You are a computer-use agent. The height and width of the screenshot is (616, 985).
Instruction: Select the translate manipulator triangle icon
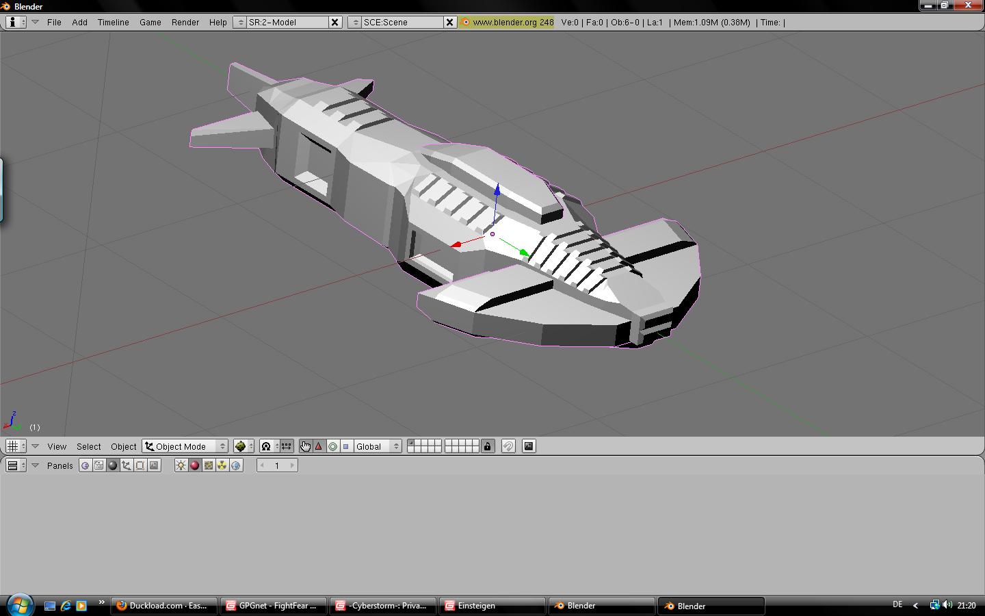pyautogui.click(x=319, y=446)
